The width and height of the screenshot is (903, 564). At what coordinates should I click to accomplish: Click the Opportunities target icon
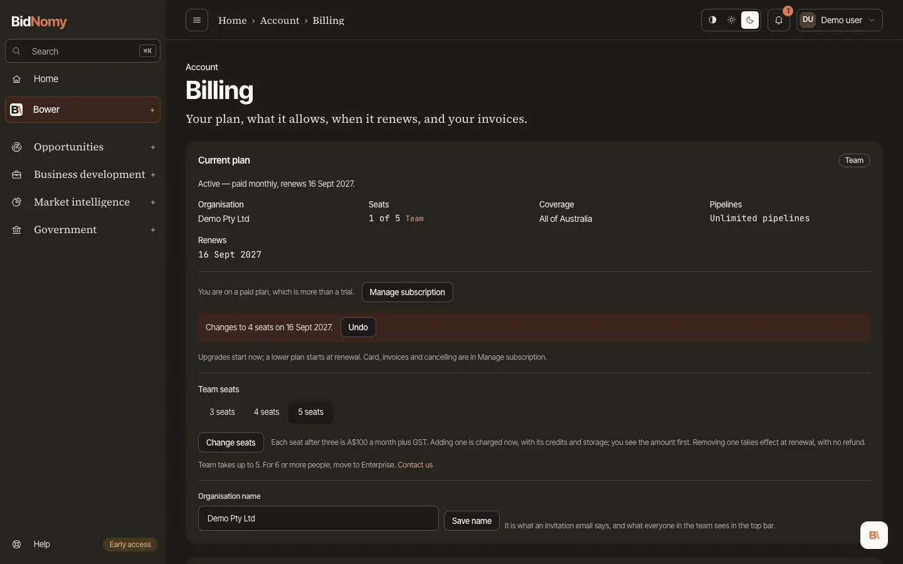[x=17, y=147]
